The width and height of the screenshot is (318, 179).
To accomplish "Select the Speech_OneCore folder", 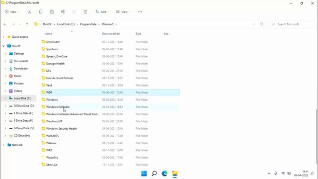I will pos(57,56).
